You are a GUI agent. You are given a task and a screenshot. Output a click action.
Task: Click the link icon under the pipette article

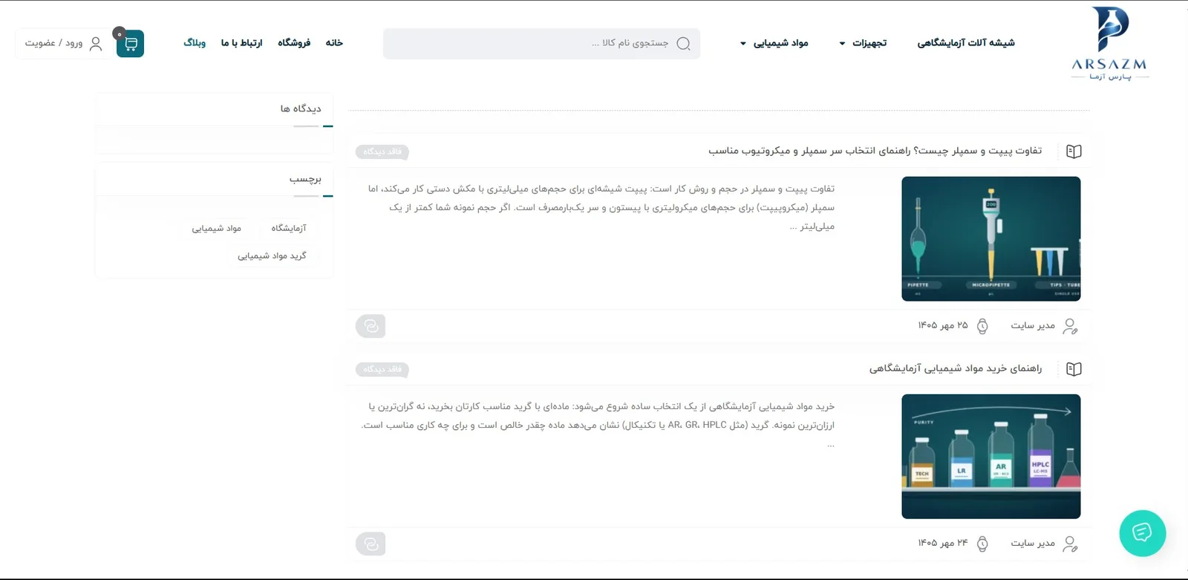click(x=371, y=326)
